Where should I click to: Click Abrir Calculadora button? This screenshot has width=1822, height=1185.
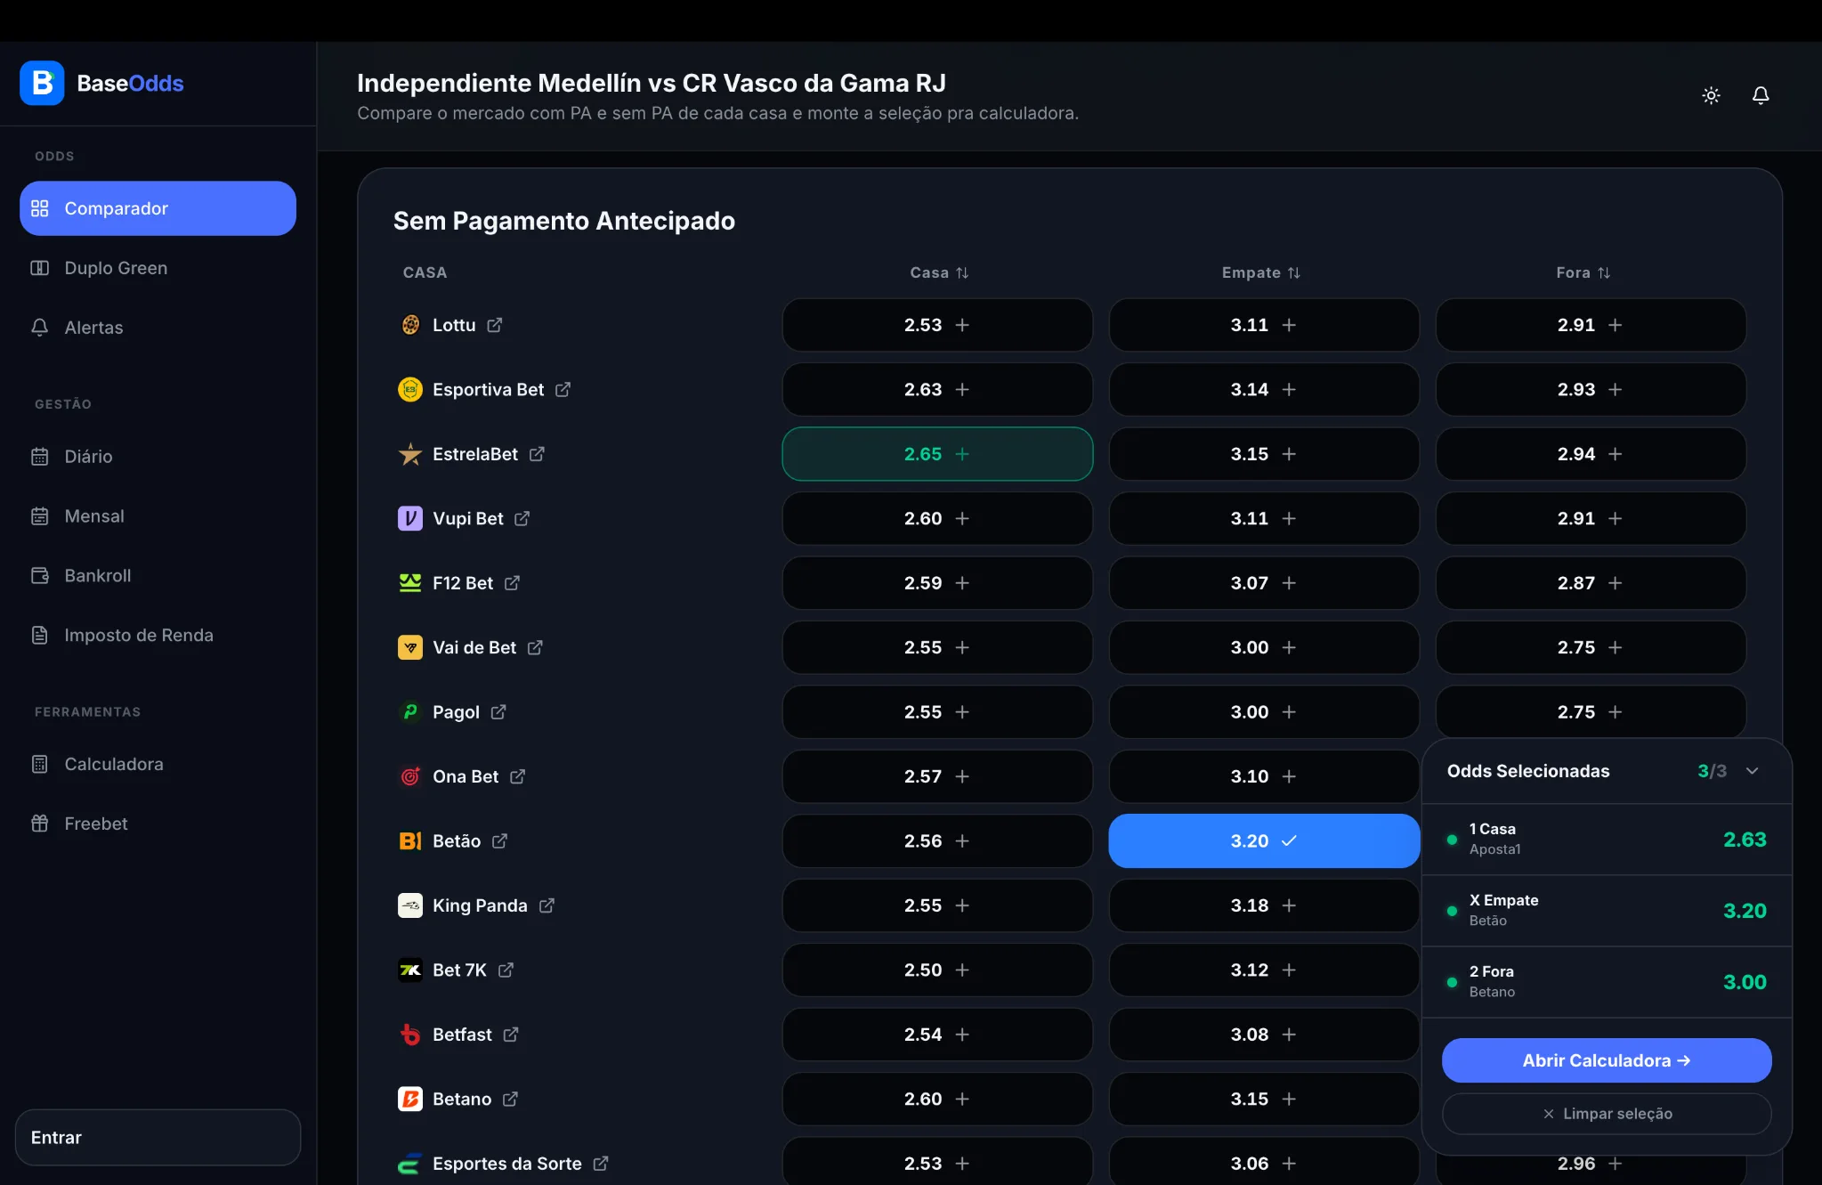coord(1607,1060)
